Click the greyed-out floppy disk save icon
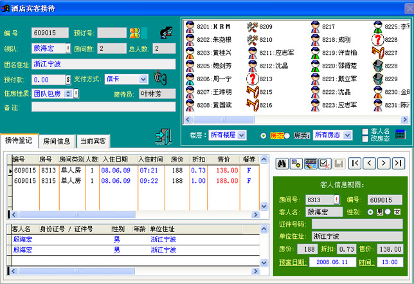 point(339,164)
